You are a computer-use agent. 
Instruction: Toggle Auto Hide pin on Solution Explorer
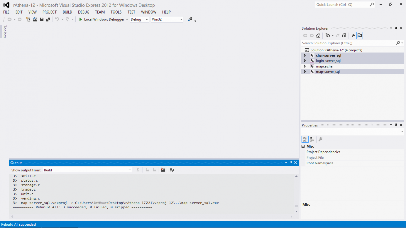pyautogui.click(x=396, y=28)
